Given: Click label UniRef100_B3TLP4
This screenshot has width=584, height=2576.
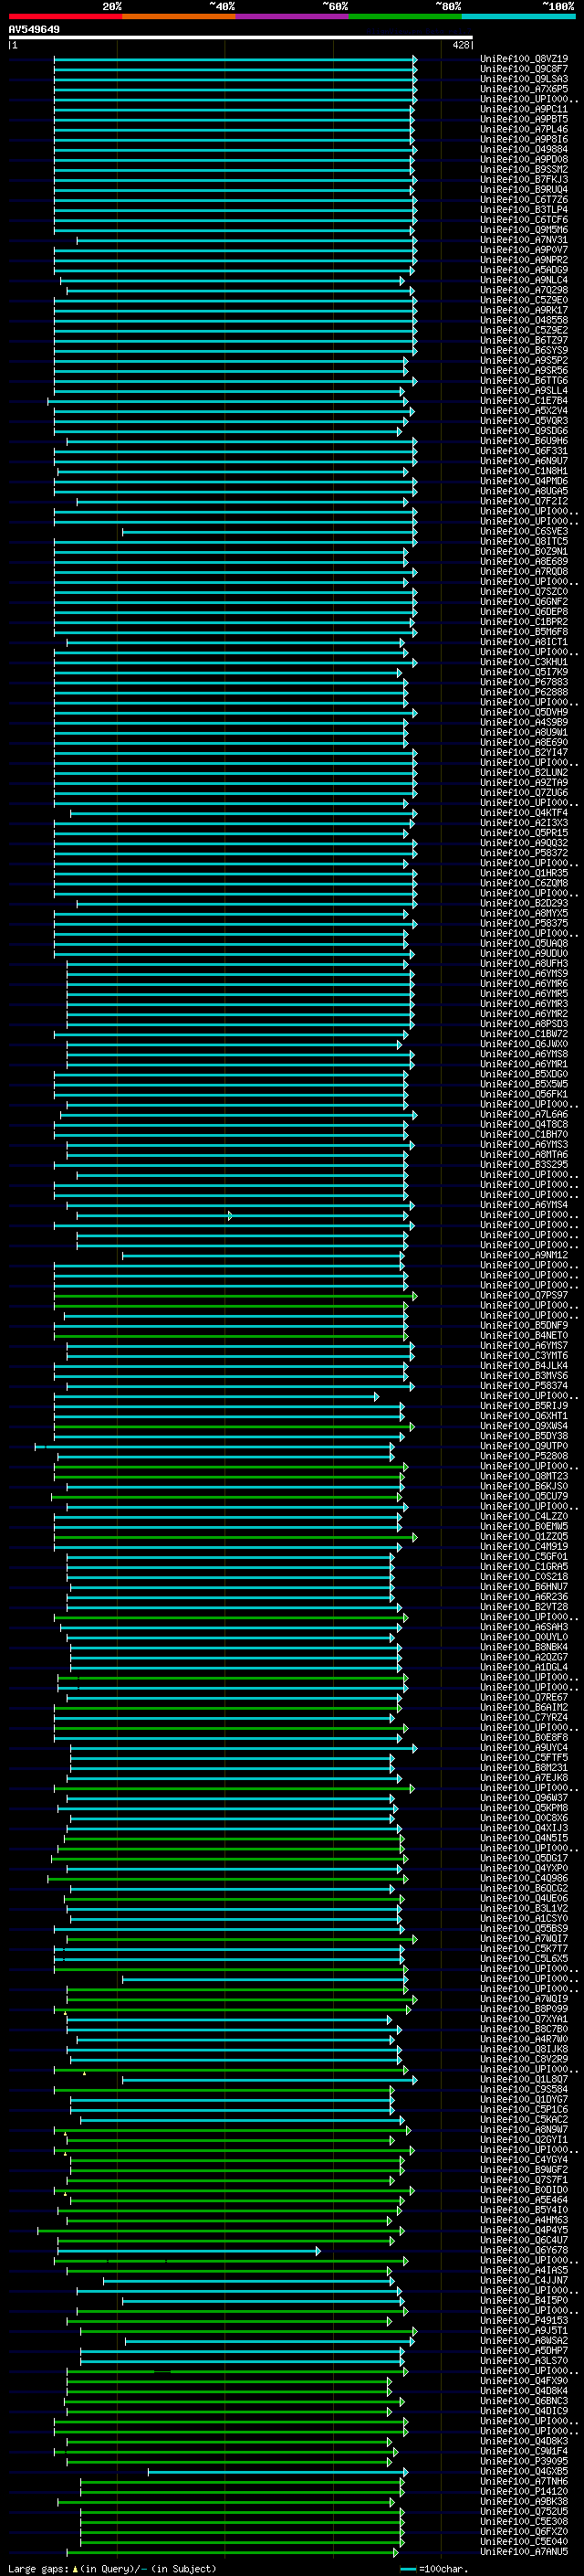Looking at the screenshot, I should click(x=524, y=210).
